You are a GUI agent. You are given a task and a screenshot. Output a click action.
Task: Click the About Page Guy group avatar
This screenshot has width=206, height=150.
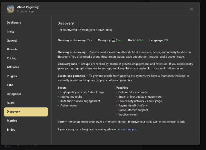coord(11,9)
